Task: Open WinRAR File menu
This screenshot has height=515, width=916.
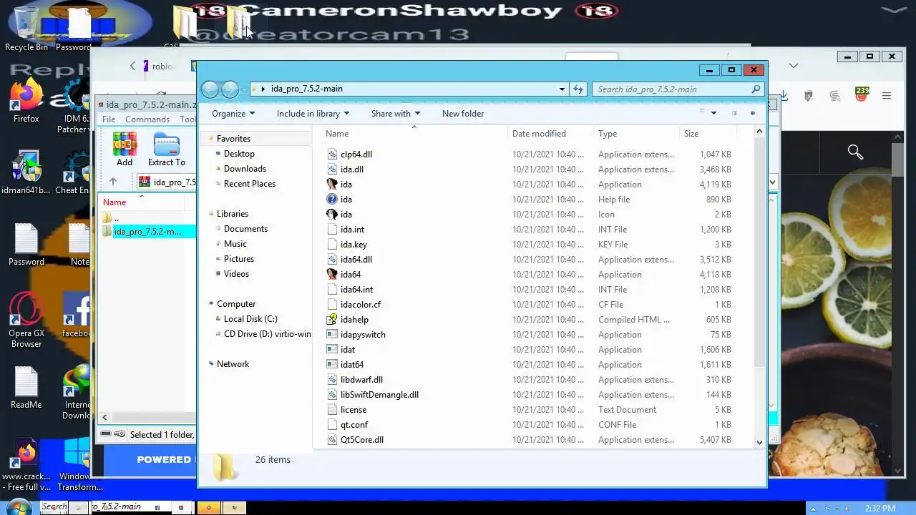Action: [109, 119]
